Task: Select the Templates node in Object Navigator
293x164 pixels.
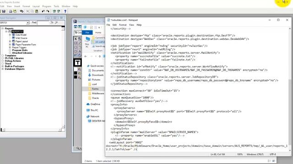Action: click(11, 56)
